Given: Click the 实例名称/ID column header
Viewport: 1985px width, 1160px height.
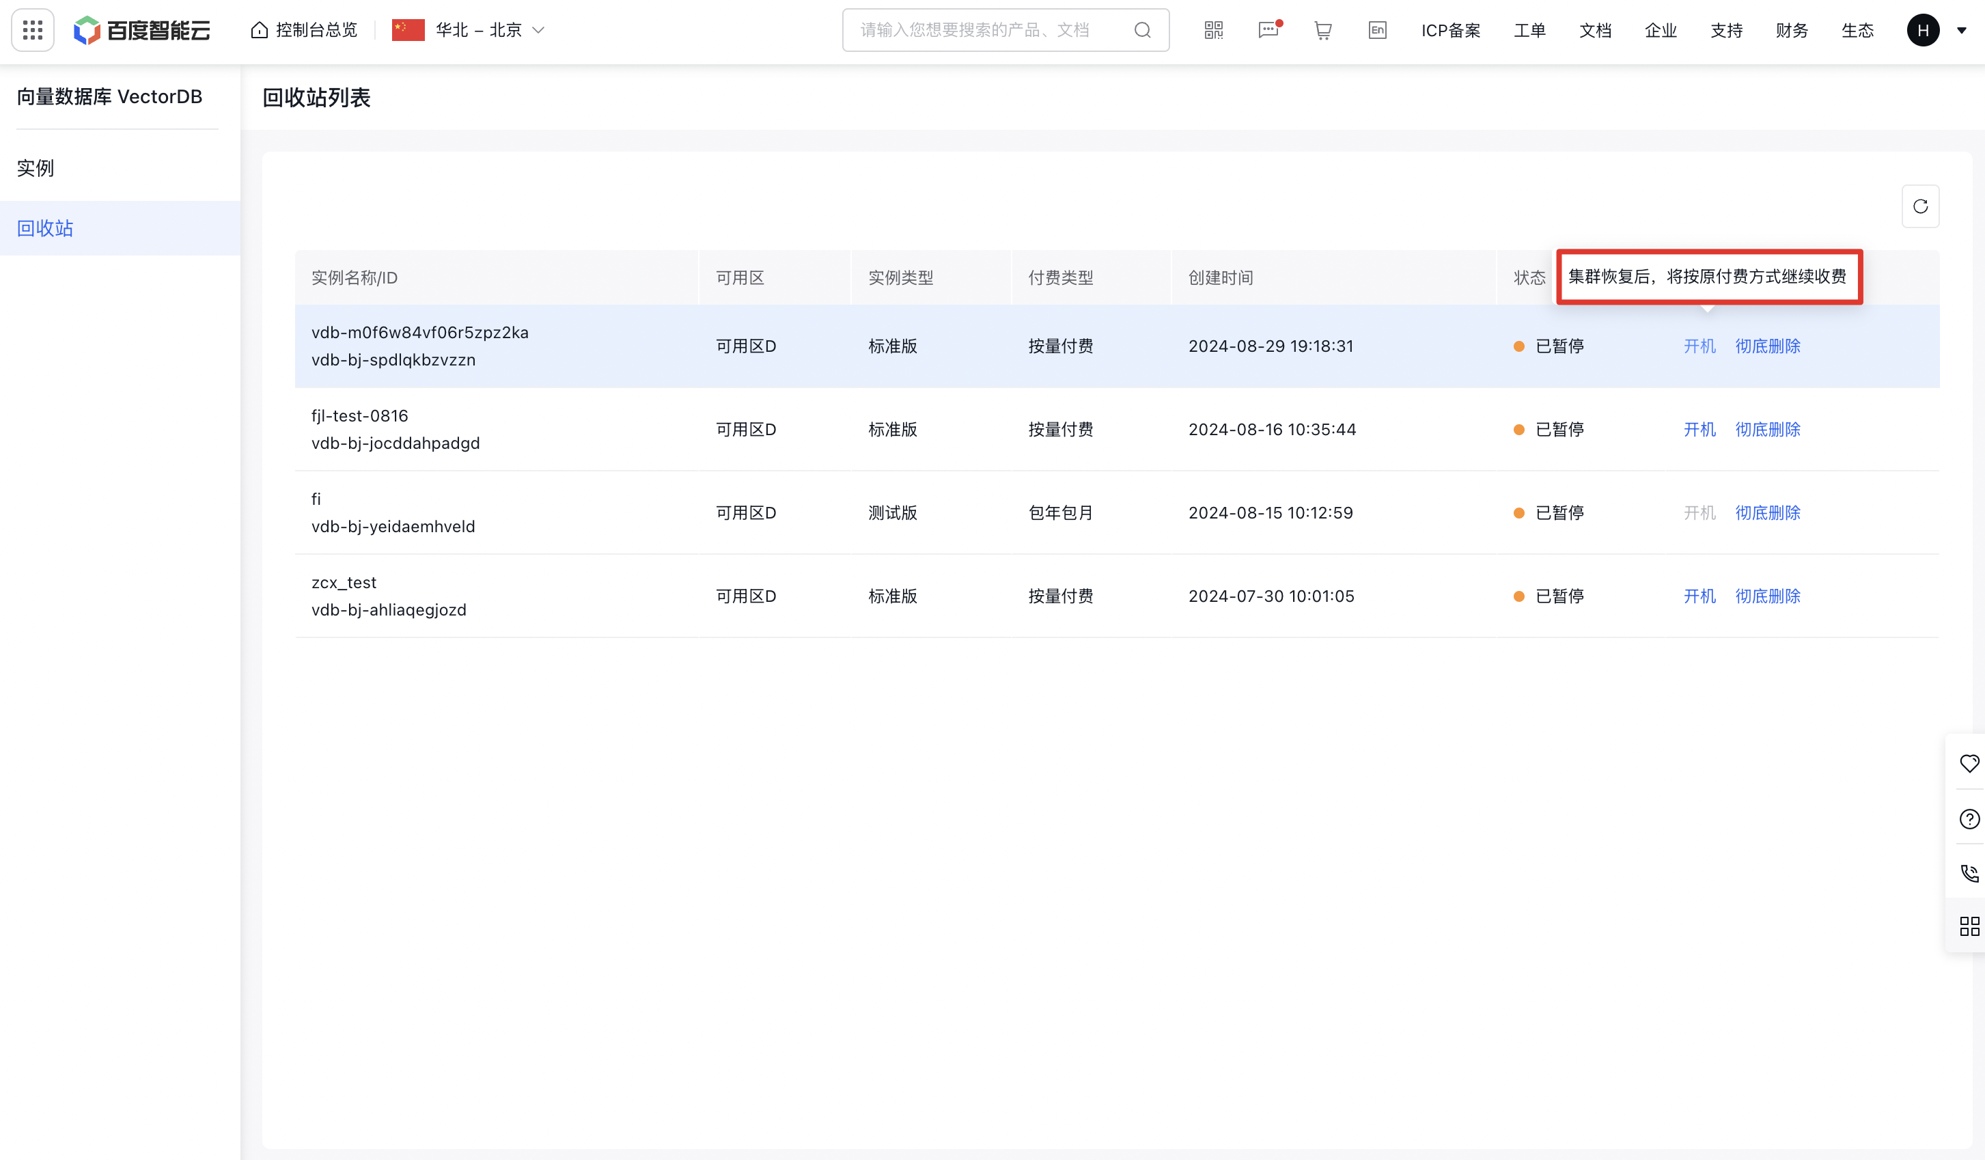Looking at the screenshot, I should (x=354, y=277).
